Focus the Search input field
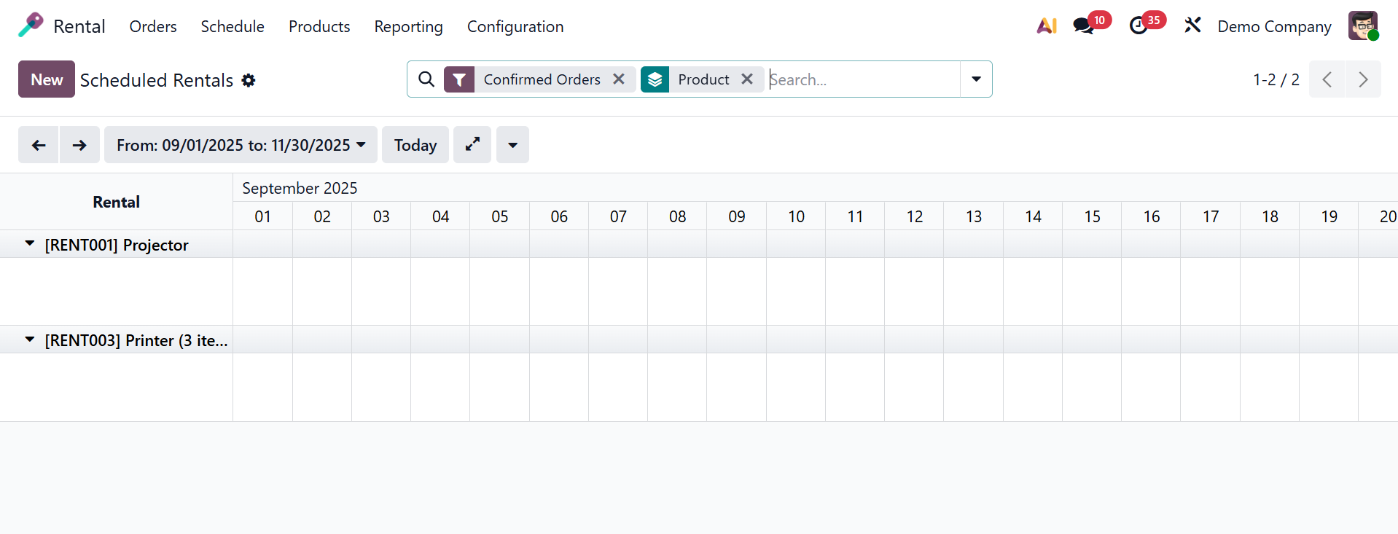Image resolution: width=1398 pixels, height=534 pixels. click(863, 79)
